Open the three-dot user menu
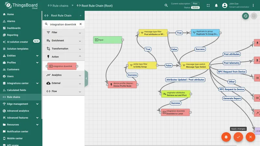 coord(253,6)
